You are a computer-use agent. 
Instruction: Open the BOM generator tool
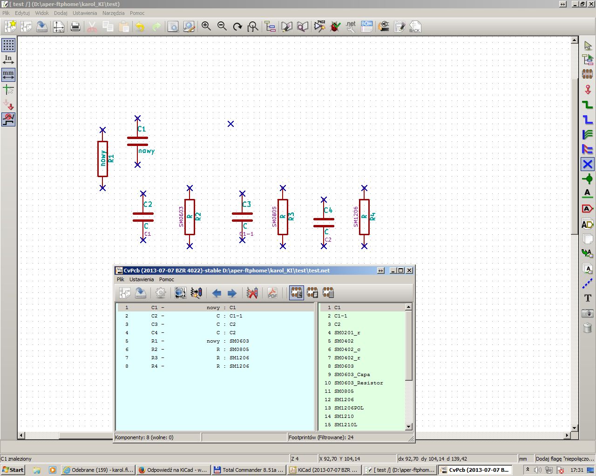(x=367, y=26)
